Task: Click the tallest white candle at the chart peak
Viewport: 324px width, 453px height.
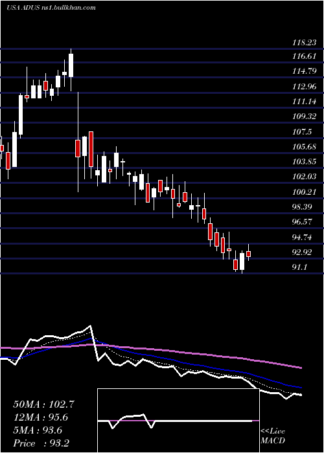Action: point(71,65)
